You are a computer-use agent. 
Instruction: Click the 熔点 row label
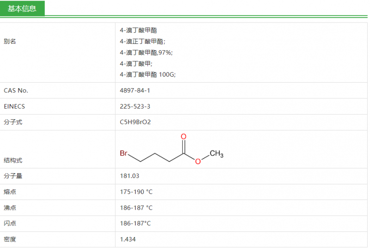(x=10, y=192)
